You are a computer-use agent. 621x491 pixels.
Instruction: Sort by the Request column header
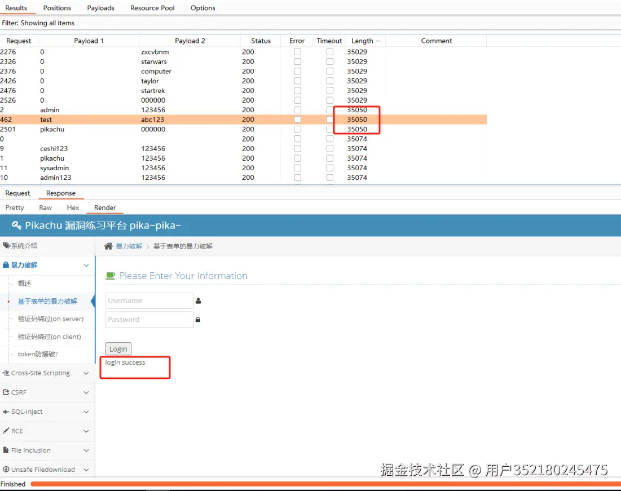[19, 41]
